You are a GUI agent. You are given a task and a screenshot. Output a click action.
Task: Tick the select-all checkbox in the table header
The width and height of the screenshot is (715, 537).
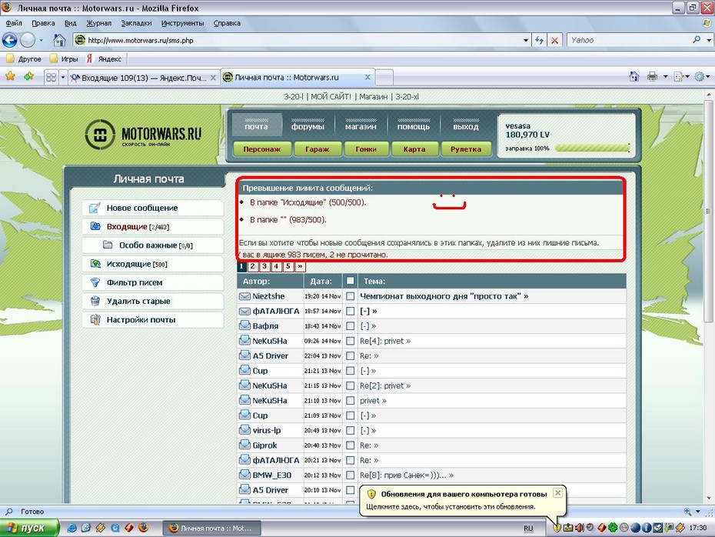[350, 281]
